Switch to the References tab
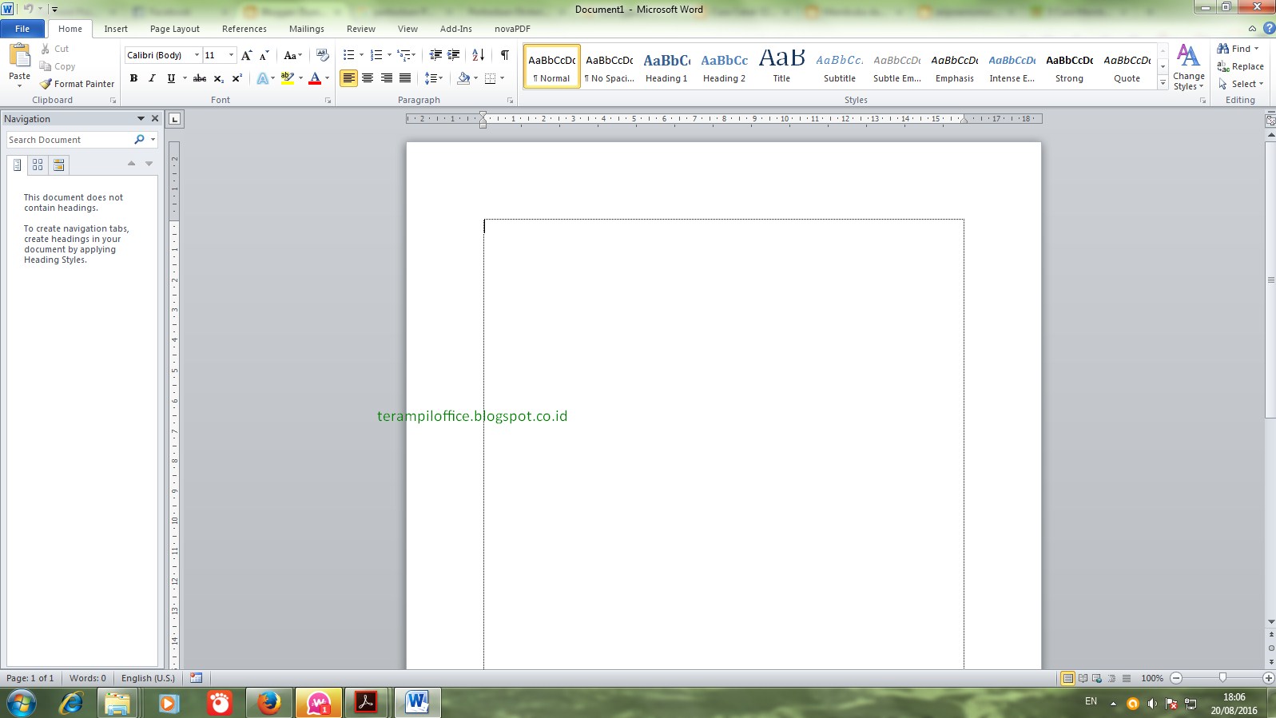The width and height of the screenshot is (1276, 718). pos(244,29)
